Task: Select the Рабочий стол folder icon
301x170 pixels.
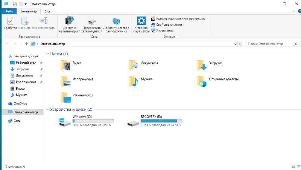Action: [x=65, y=98]
